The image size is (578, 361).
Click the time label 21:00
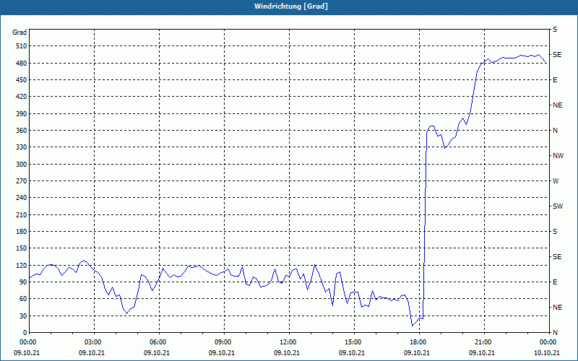click(x=484, y=342)
